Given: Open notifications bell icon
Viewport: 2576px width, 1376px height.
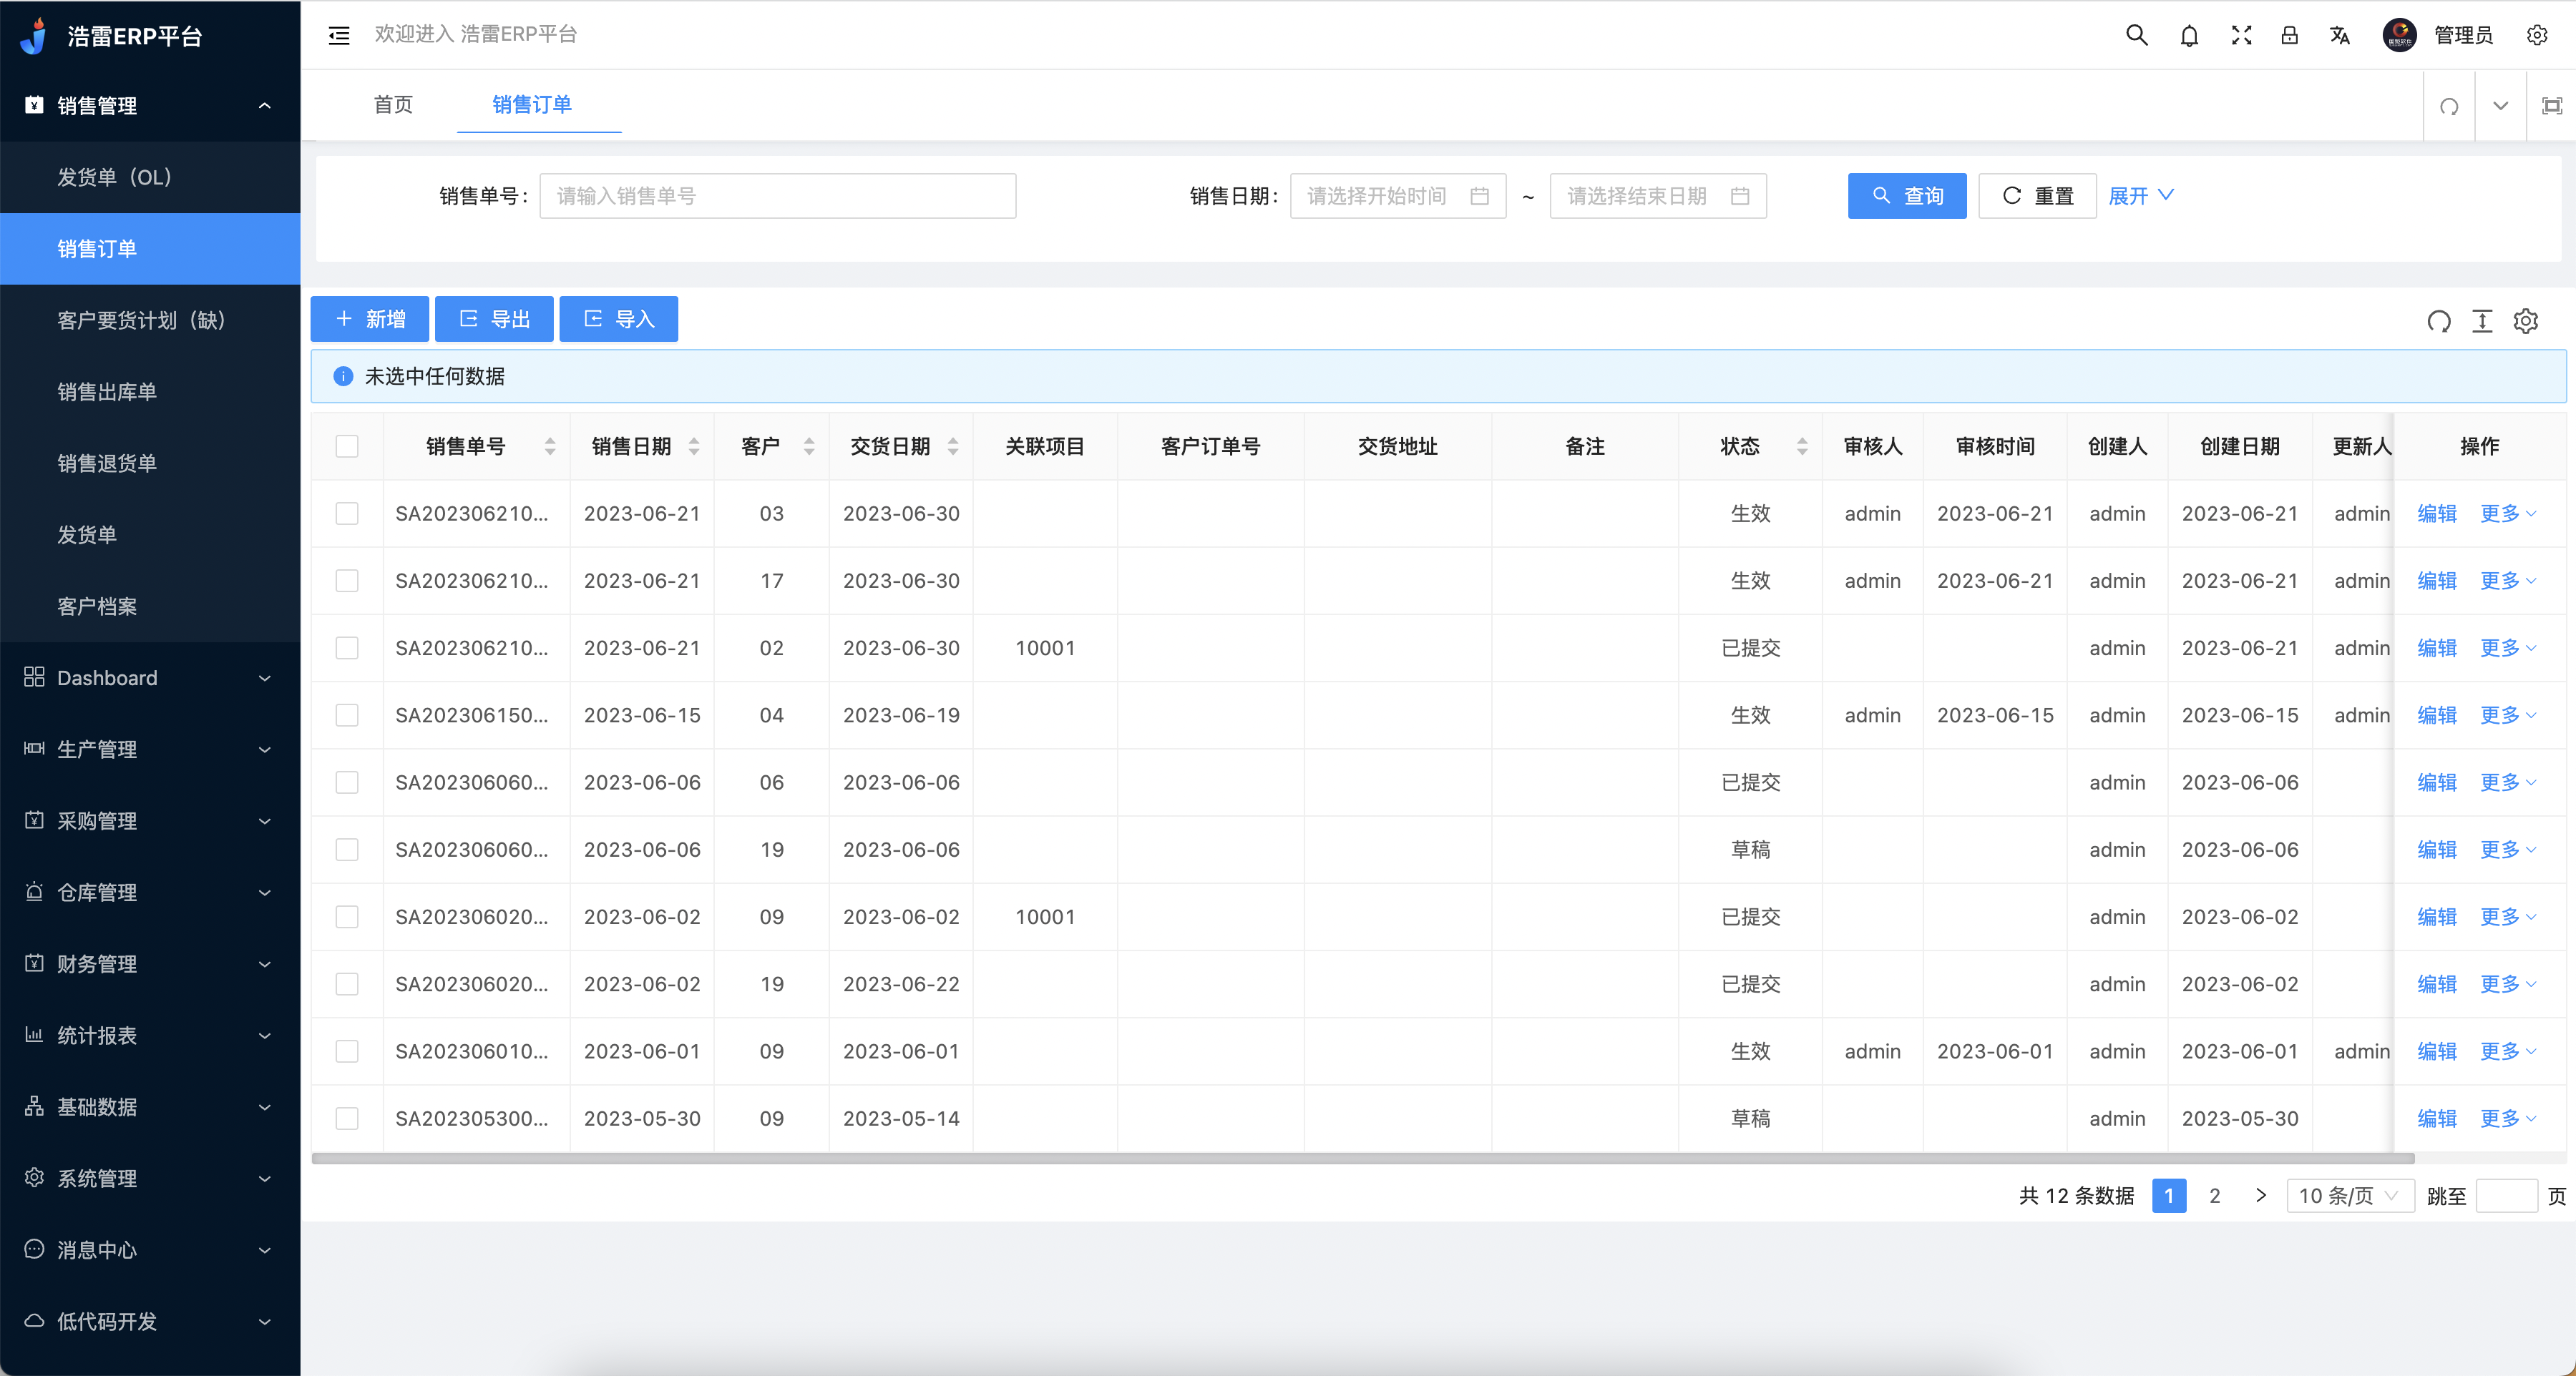Looking at the screenshot, I should [x=2189, y=35].
